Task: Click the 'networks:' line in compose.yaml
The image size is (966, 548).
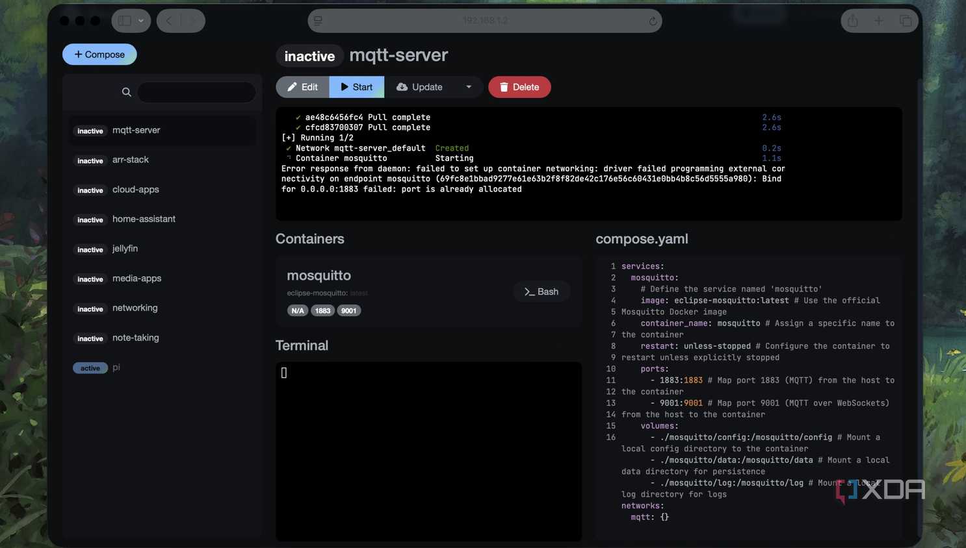Action: click(642, 506)
